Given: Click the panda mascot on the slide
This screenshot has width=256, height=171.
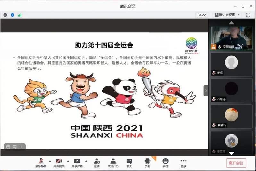Looking at the screenshot, I should coord(121,97).
